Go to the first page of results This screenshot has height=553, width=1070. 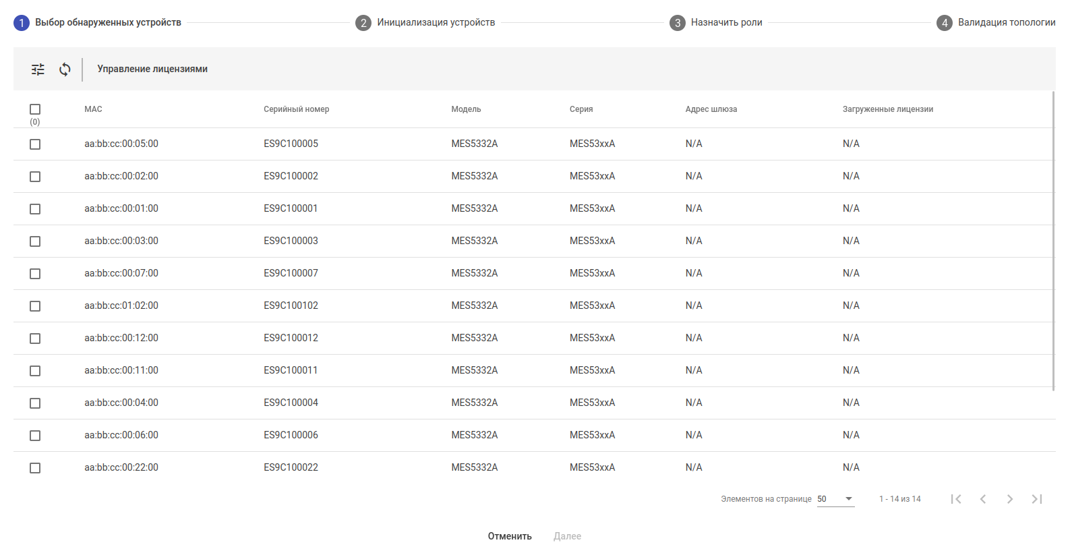click(956, 499)
